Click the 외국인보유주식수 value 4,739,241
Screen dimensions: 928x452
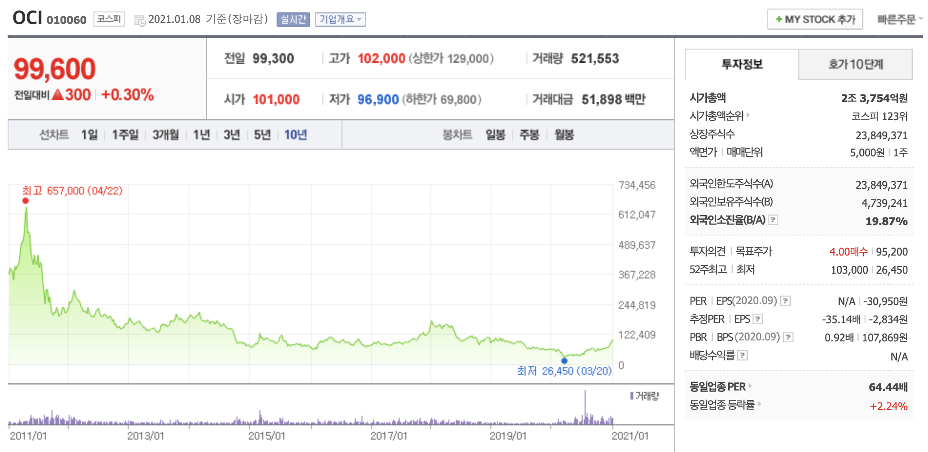885,203
